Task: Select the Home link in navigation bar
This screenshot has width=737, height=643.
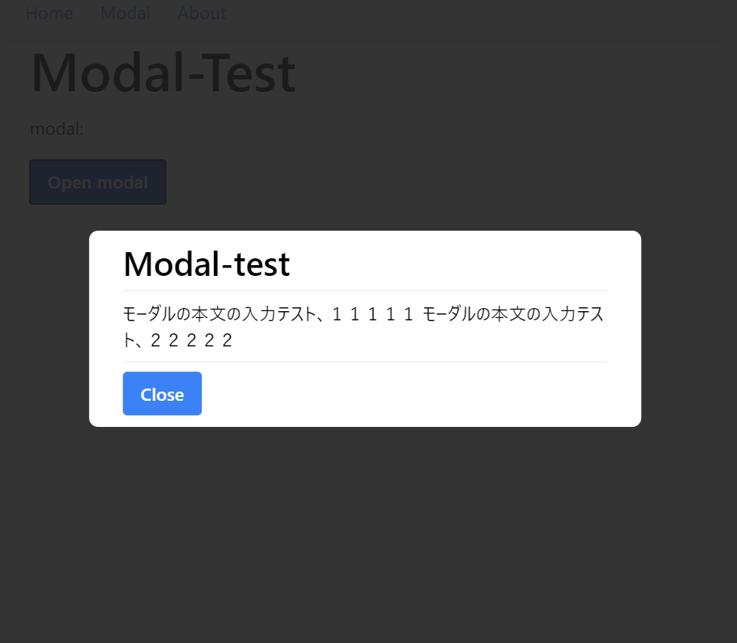Action: coord(49,13)
